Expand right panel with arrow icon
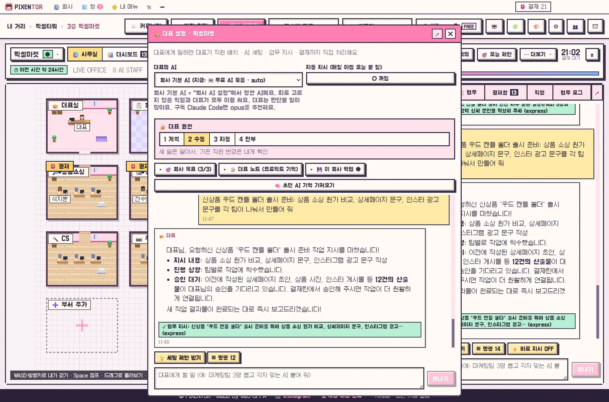609x402 pixels. 597,93
